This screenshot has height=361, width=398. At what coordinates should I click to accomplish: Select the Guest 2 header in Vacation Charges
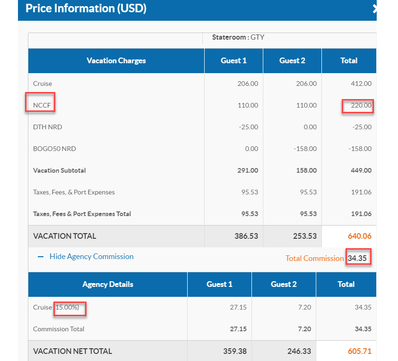coord(292,60)
